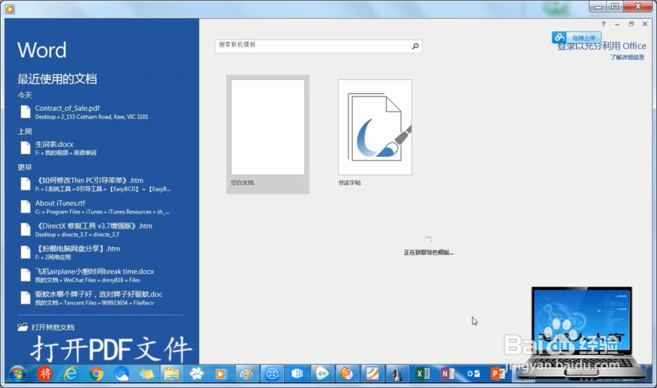This screenshot has height=388, width=657.
Task: Launch Excel from the taskbar
Action: coord(422,374)
